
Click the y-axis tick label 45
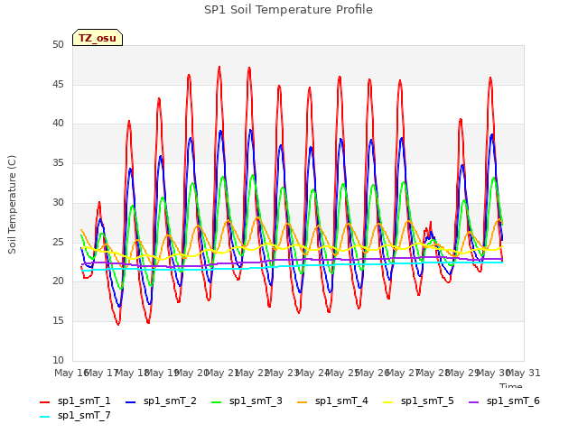(58, 84)
